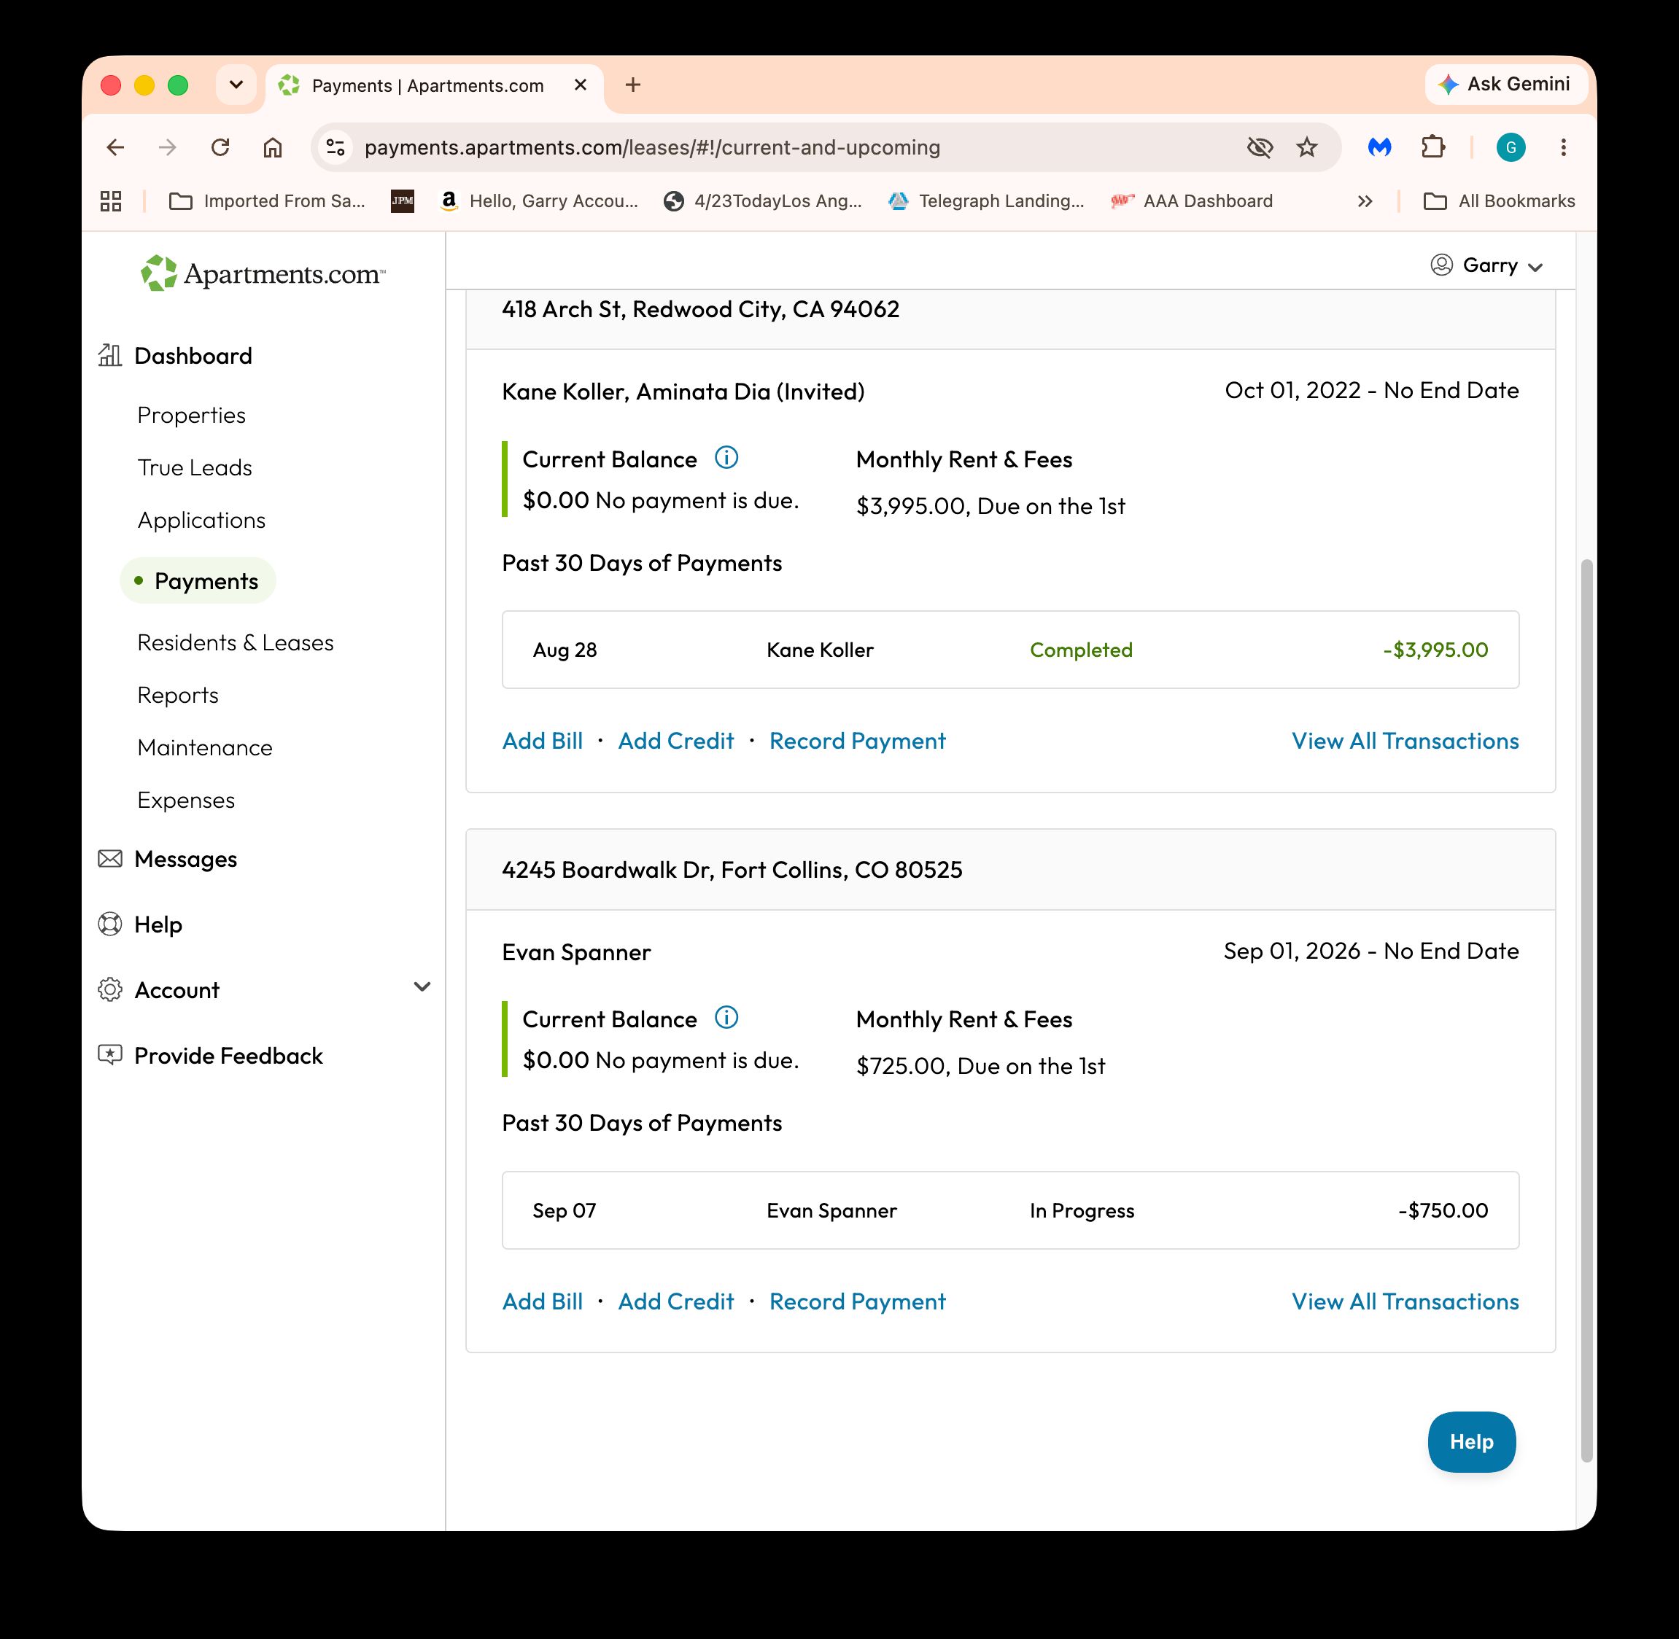This screenshot has height=1639, width=1679.
Task: Open Reports in the sidebar
Action: tap(177, 695)
